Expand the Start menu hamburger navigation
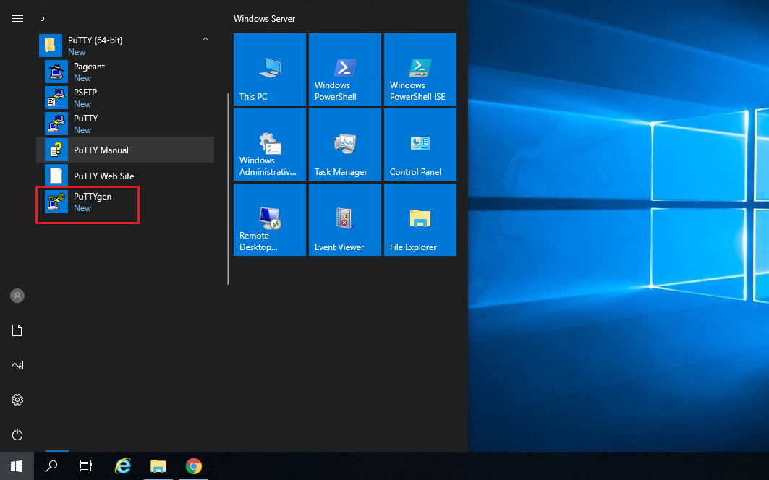The image size is (769, 480). [x=17, y=19]
